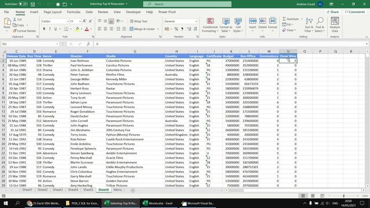The width and height of the screenshot is (370, 208).
Task: Switch to Power Pivot tab
Action: (167, 12)
